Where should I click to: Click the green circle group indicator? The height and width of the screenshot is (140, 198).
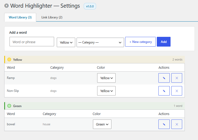[x=9, y=106]
